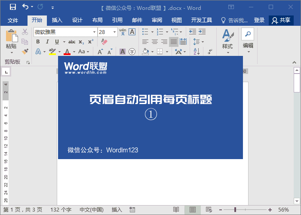This screenshot has height=215, width=301.
Task: Decrease font size with the smaller A icon
Action: point(110,52)
